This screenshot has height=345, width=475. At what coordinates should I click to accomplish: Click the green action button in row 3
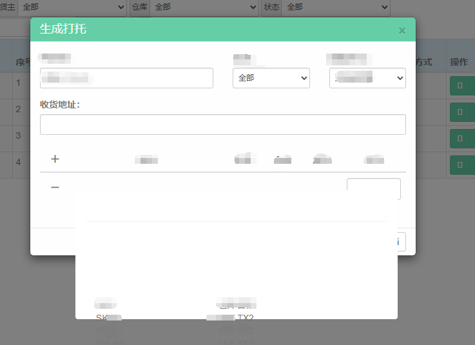pos(462,139)
